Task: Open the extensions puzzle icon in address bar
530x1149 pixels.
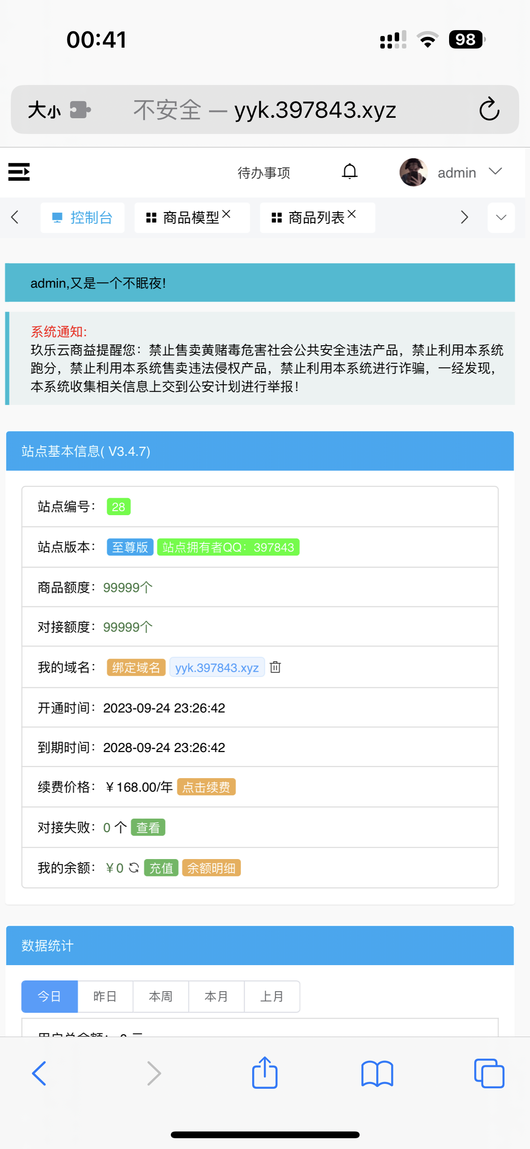Action: 80,110
